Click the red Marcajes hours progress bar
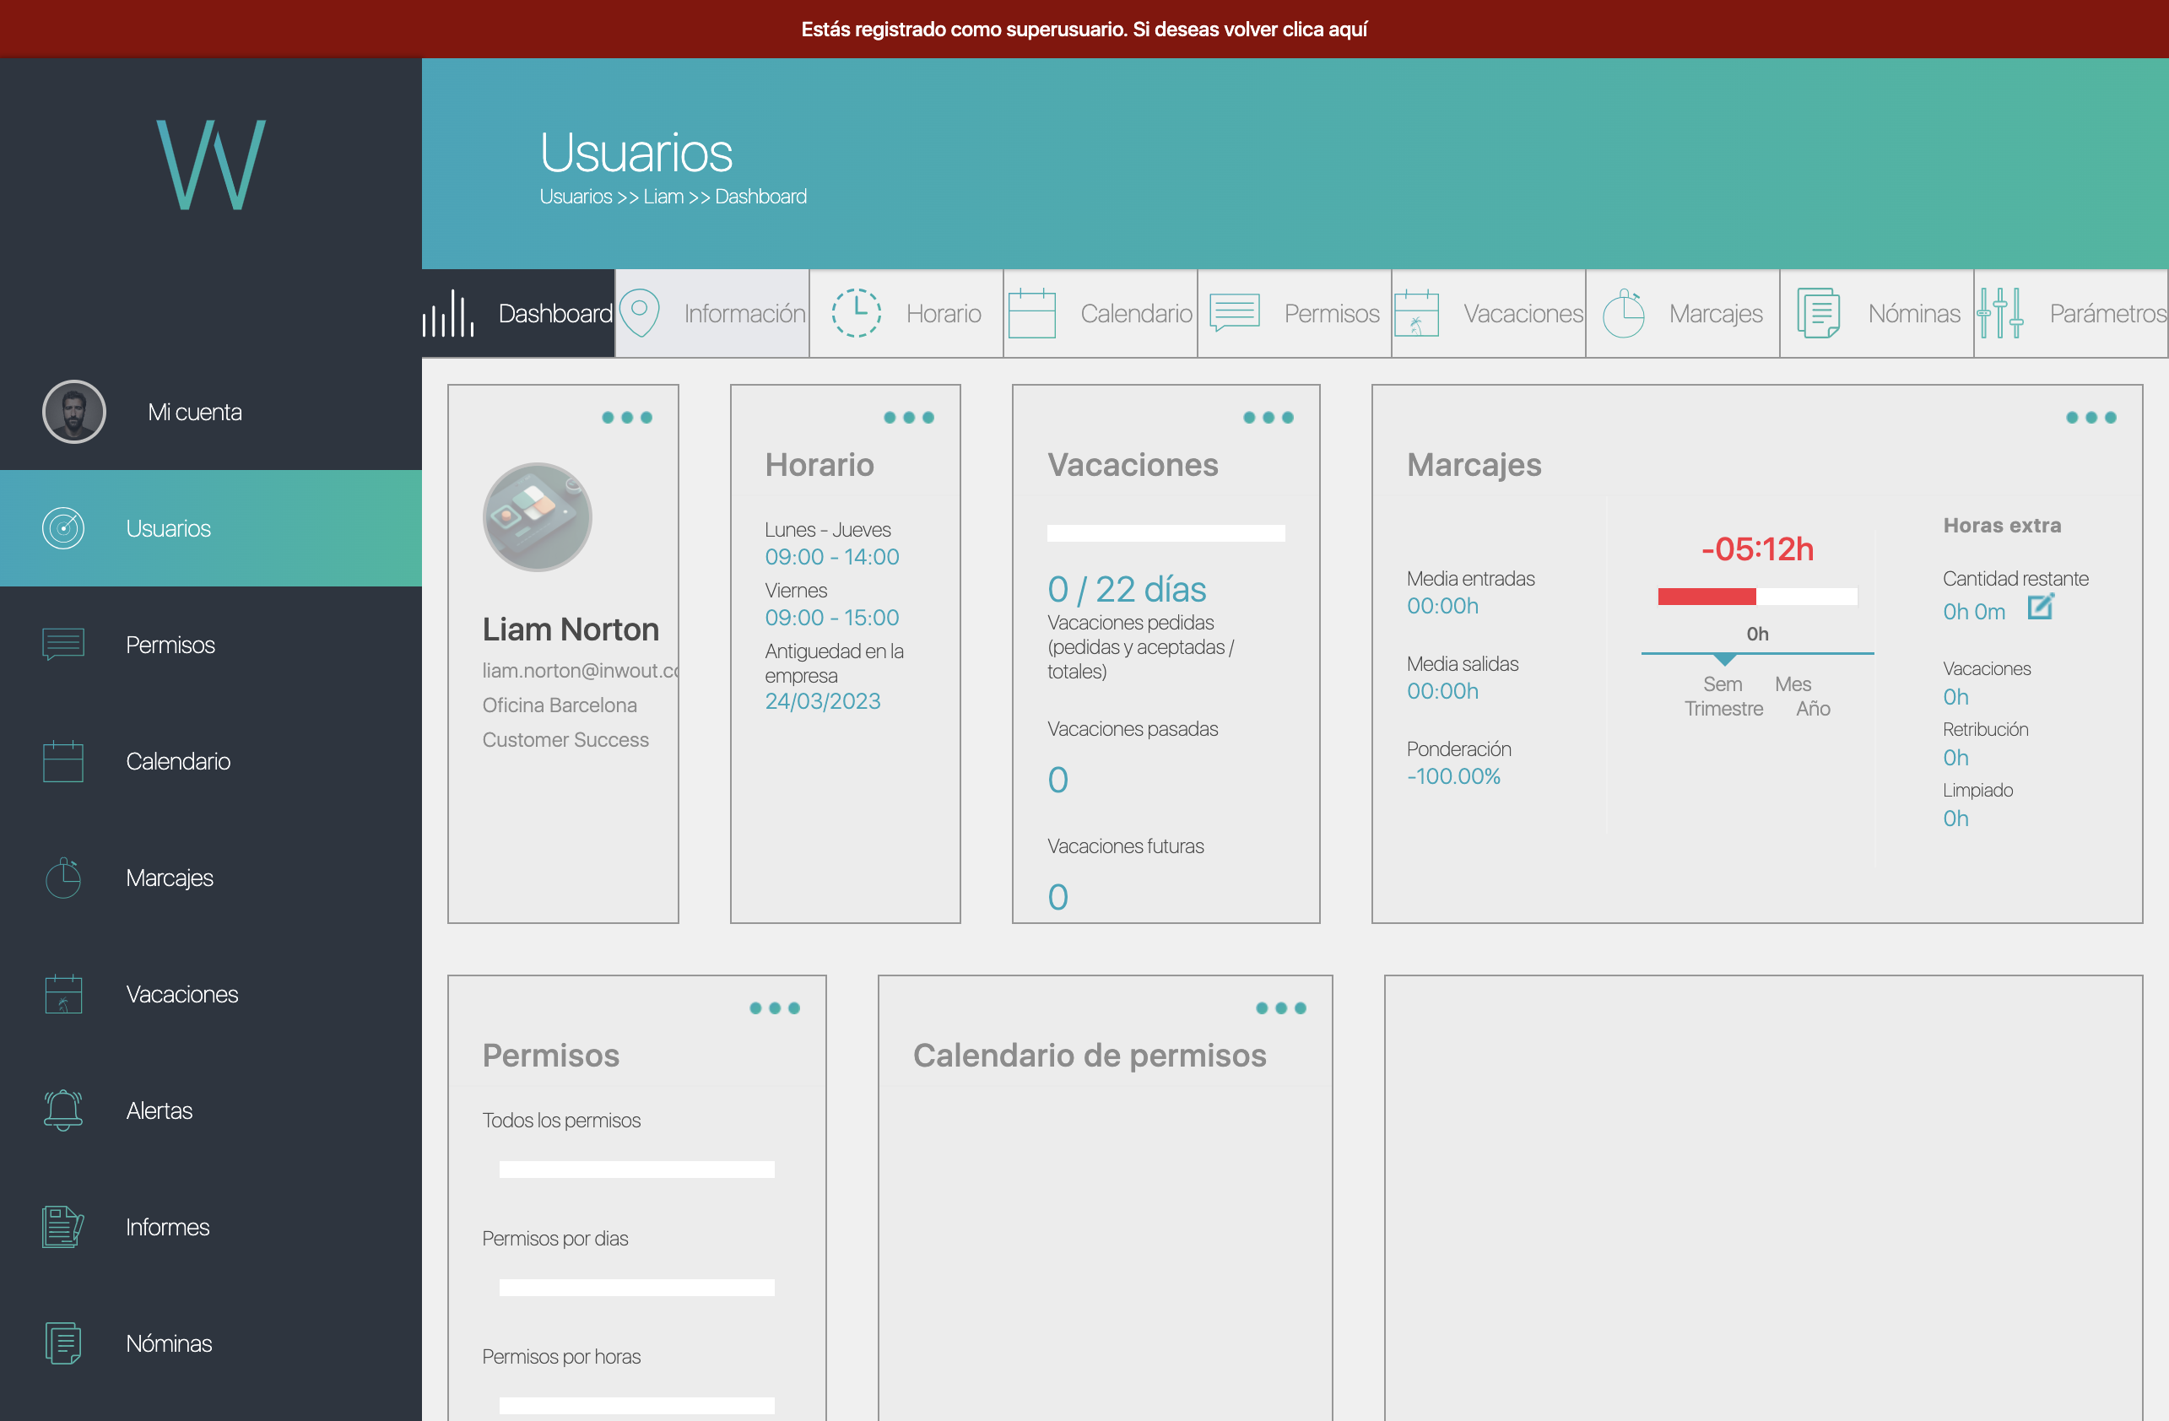The width and height of the screenshot is (2169, 1421). click(1757, 597)
